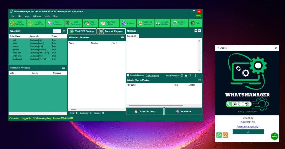The image size is (285, 149).
Task: Launch the Numbers Filter tool
Action: point(178,23)
